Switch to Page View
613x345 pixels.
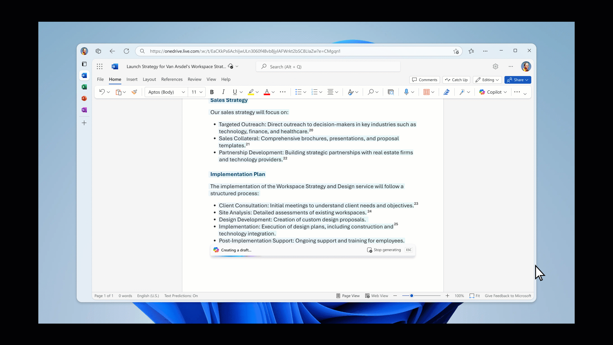point(348,296)
